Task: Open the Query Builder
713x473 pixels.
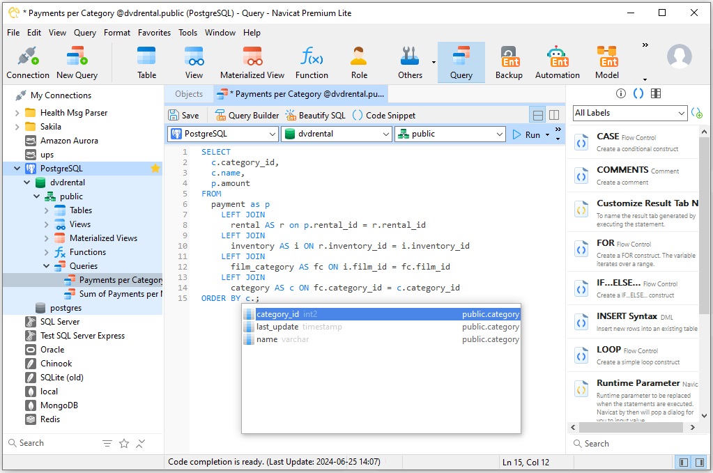Action: coord(247,116)
